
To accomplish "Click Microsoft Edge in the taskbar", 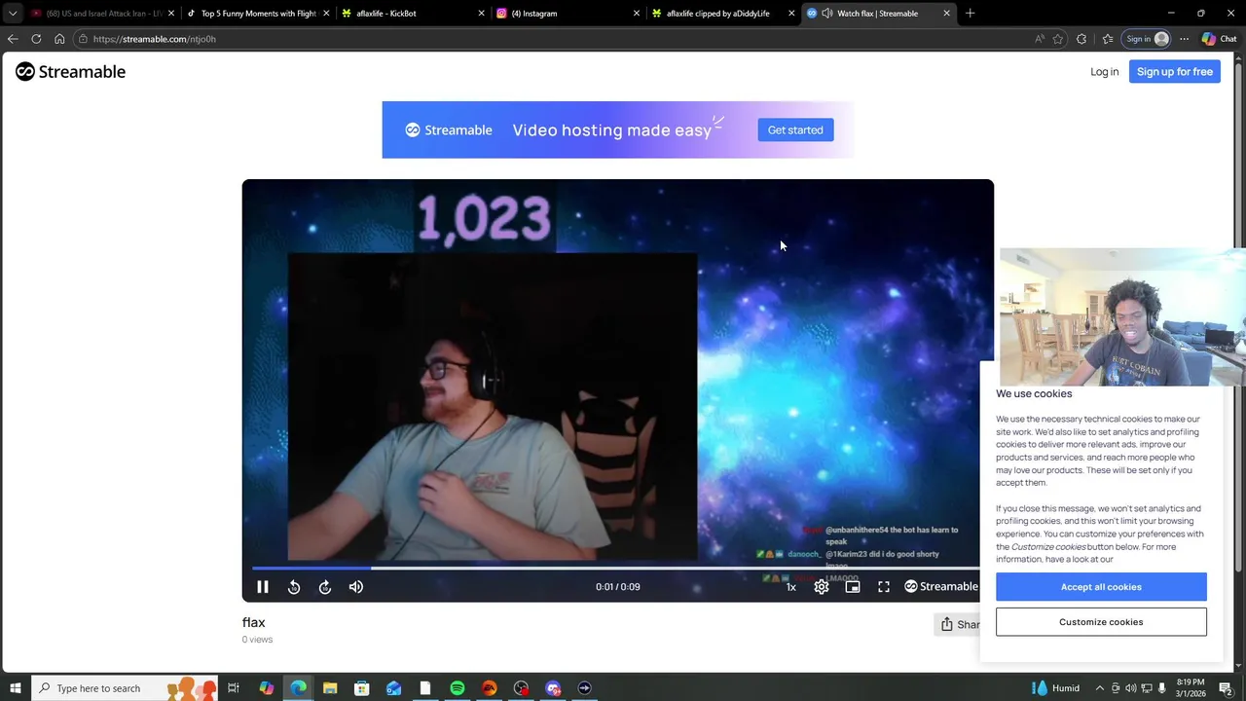I will pos(298,688).
